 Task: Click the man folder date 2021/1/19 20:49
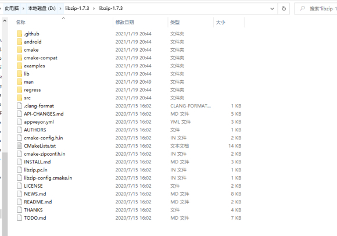pos(133,82)
